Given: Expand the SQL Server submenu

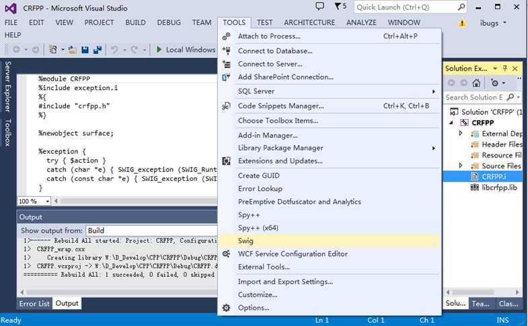Looking at the screenshot, I should click(434, 91).
